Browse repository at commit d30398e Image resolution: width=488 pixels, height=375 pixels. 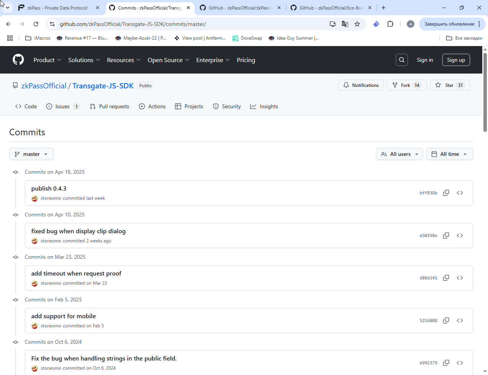point(460,236)
